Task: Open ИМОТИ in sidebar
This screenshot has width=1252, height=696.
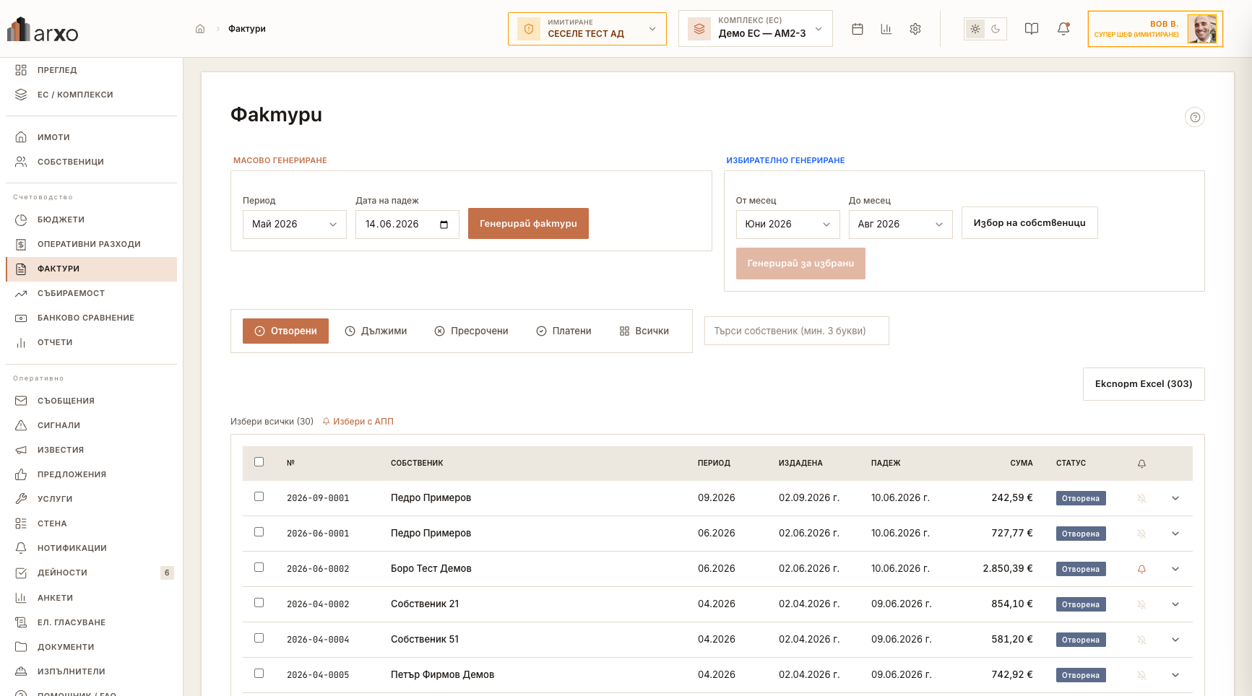Action: click(x=91, y=137)
